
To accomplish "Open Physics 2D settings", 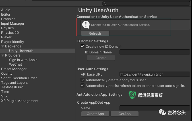I will 10,33.
